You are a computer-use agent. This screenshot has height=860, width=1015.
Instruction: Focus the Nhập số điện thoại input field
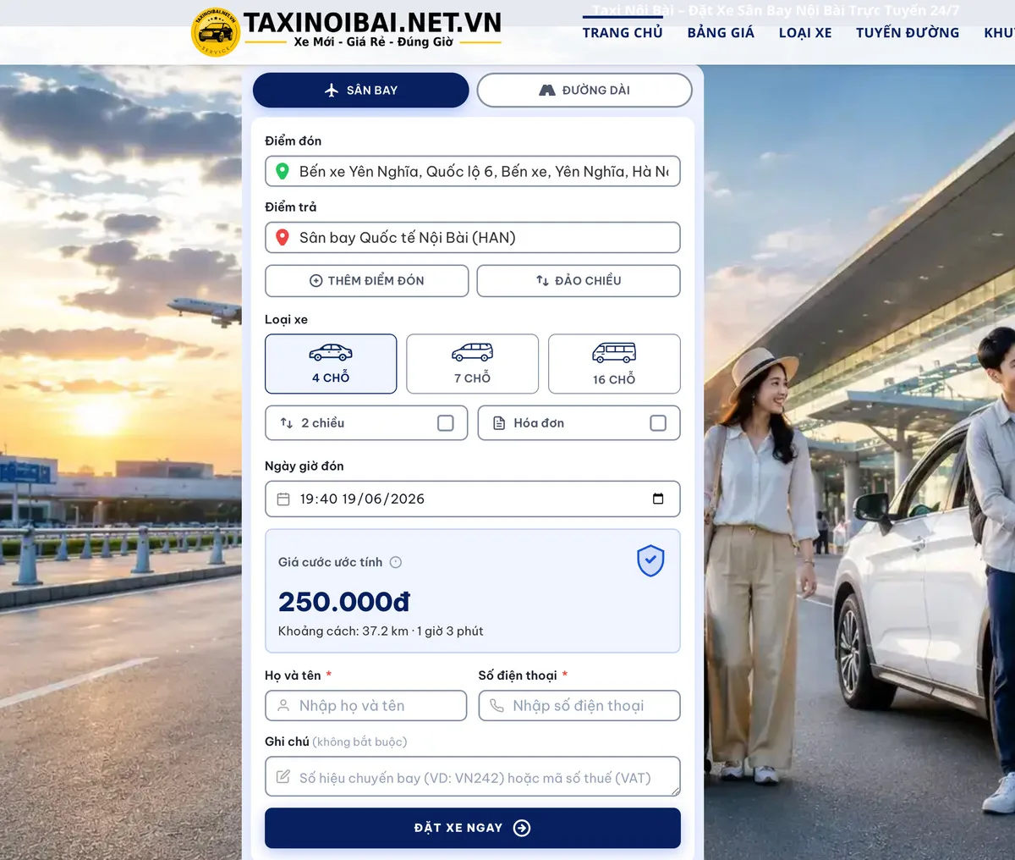[579, 706]
